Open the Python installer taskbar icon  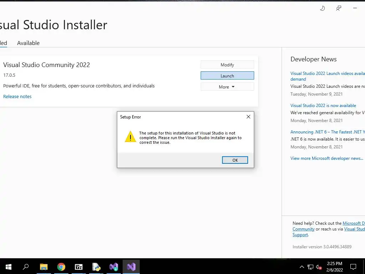pyautogui.click(x=96, y=267)
